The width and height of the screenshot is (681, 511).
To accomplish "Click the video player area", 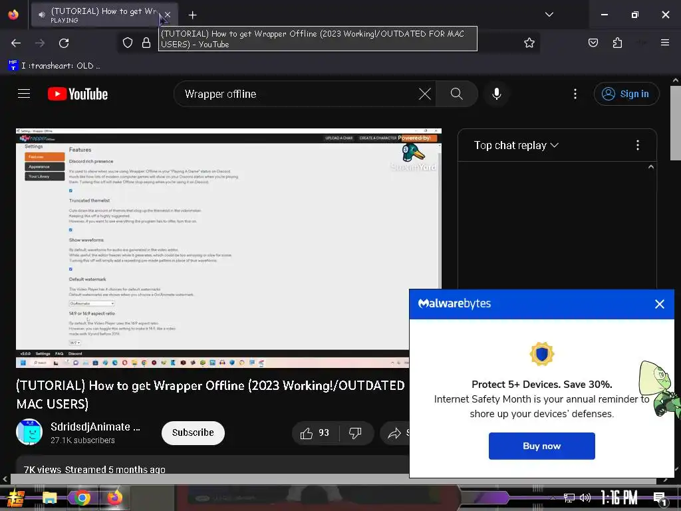I will coord(229,248).
